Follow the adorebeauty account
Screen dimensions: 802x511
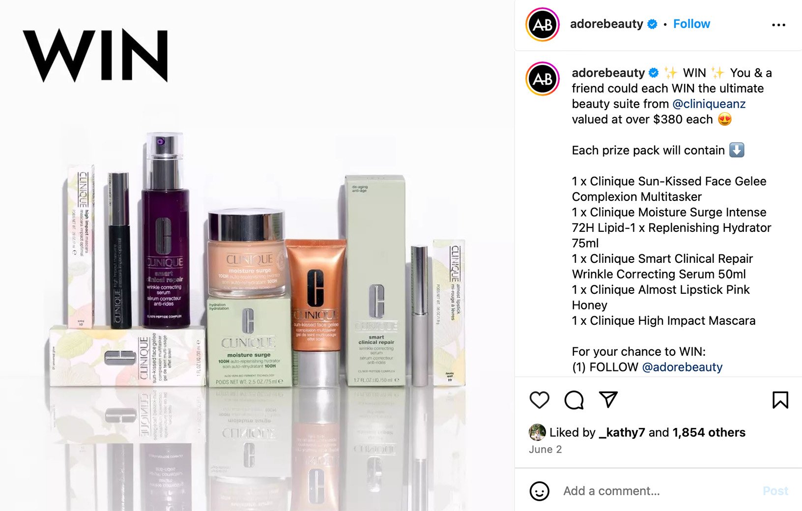(x=691, y=24)
